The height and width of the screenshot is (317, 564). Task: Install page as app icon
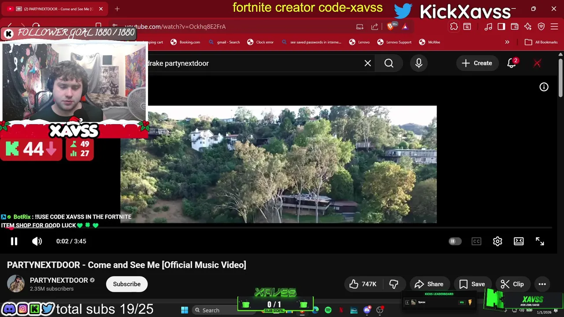(x=360, y=27)
